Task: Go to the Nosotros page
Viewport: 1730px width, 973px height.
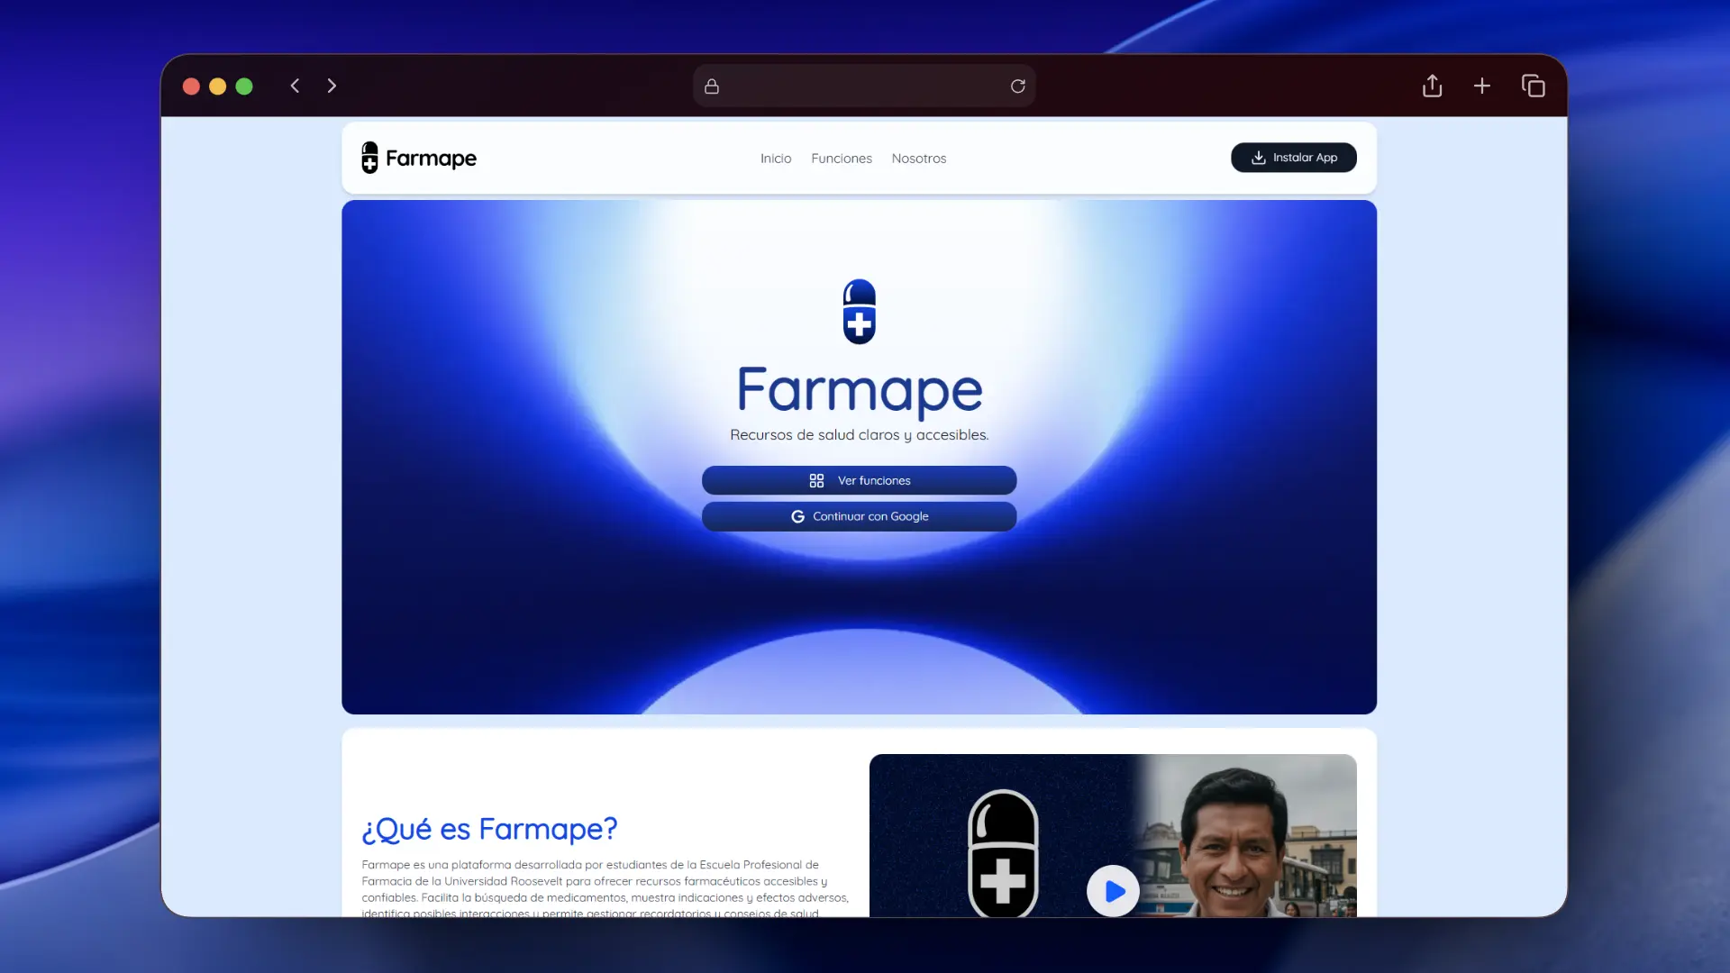Action: pyautogui.click(x=918, y=158)
